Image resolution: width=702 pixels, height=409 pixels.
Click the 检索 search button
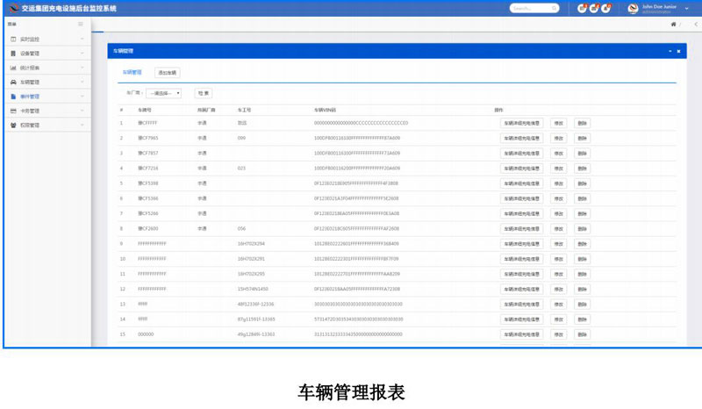[203, 92]
